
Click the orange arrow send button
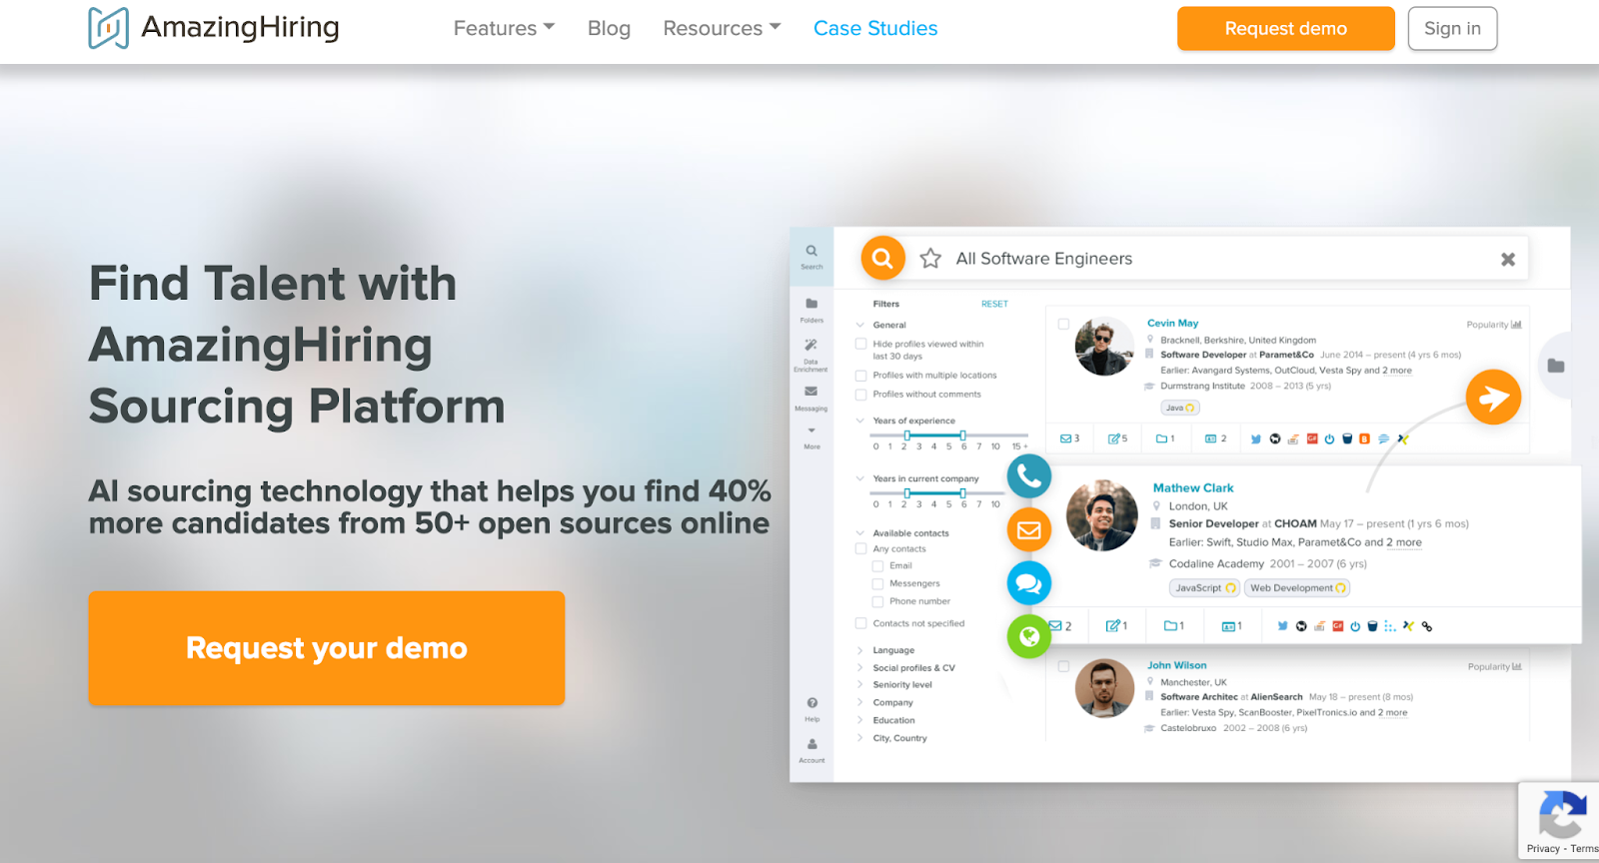click(x=1494, y=397)
